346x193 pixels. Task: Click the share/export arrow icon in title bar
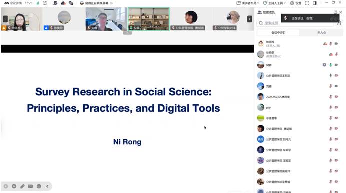[x=45, y=3]
